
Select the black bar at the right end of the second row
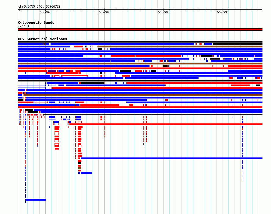pos(238,44)
